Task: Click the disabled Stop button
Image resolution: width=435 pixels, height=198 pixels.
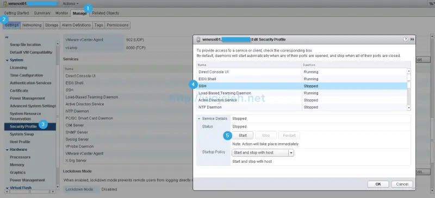Action: [266, 136]
